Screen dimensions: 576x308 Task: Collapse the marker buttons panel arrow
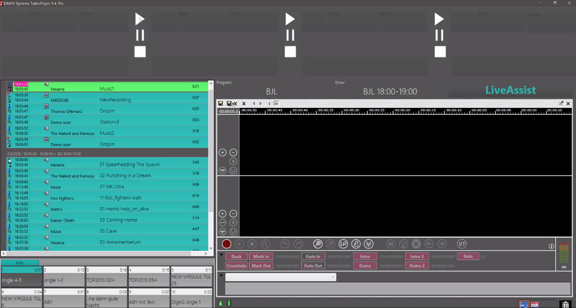tap(221, 255)
